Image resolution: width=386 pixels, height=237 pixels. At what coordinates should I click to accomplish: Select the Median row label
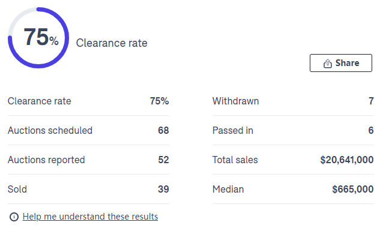click(x=228, y=189)
